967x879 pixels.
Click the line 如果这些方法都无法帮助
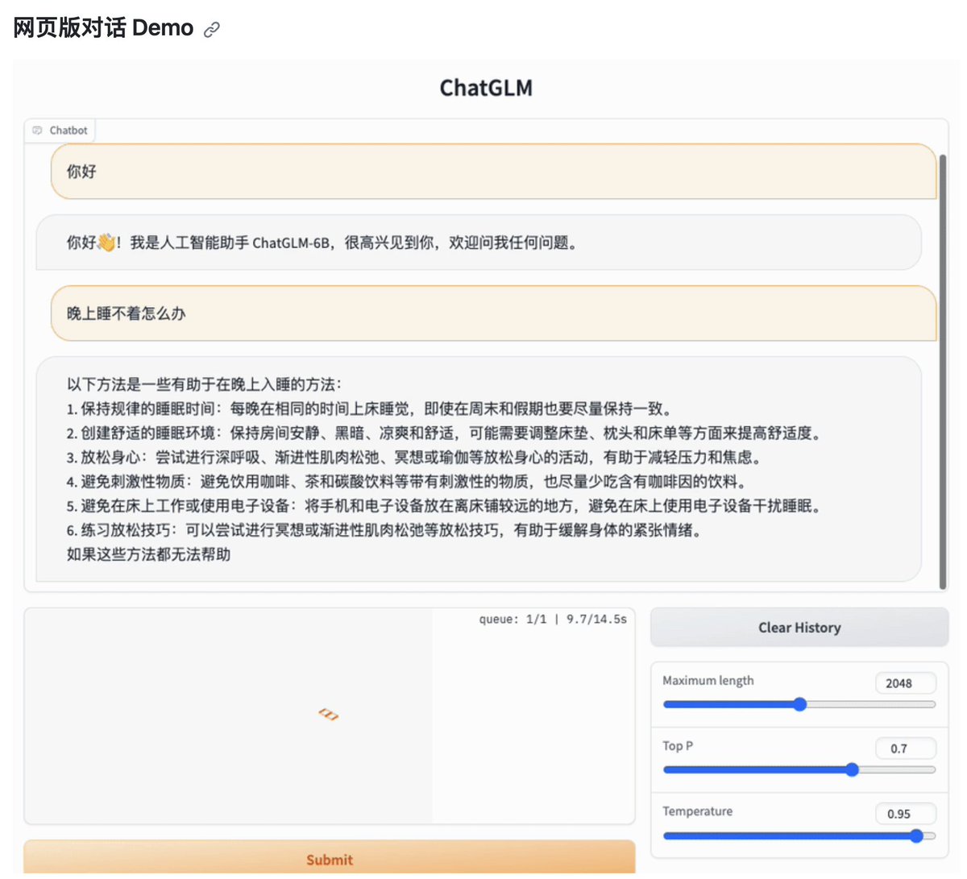(x=149, y=554)
